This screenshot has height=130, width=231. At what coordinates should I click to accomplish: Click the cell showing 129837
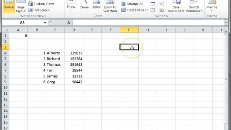[x=74, y=53]
